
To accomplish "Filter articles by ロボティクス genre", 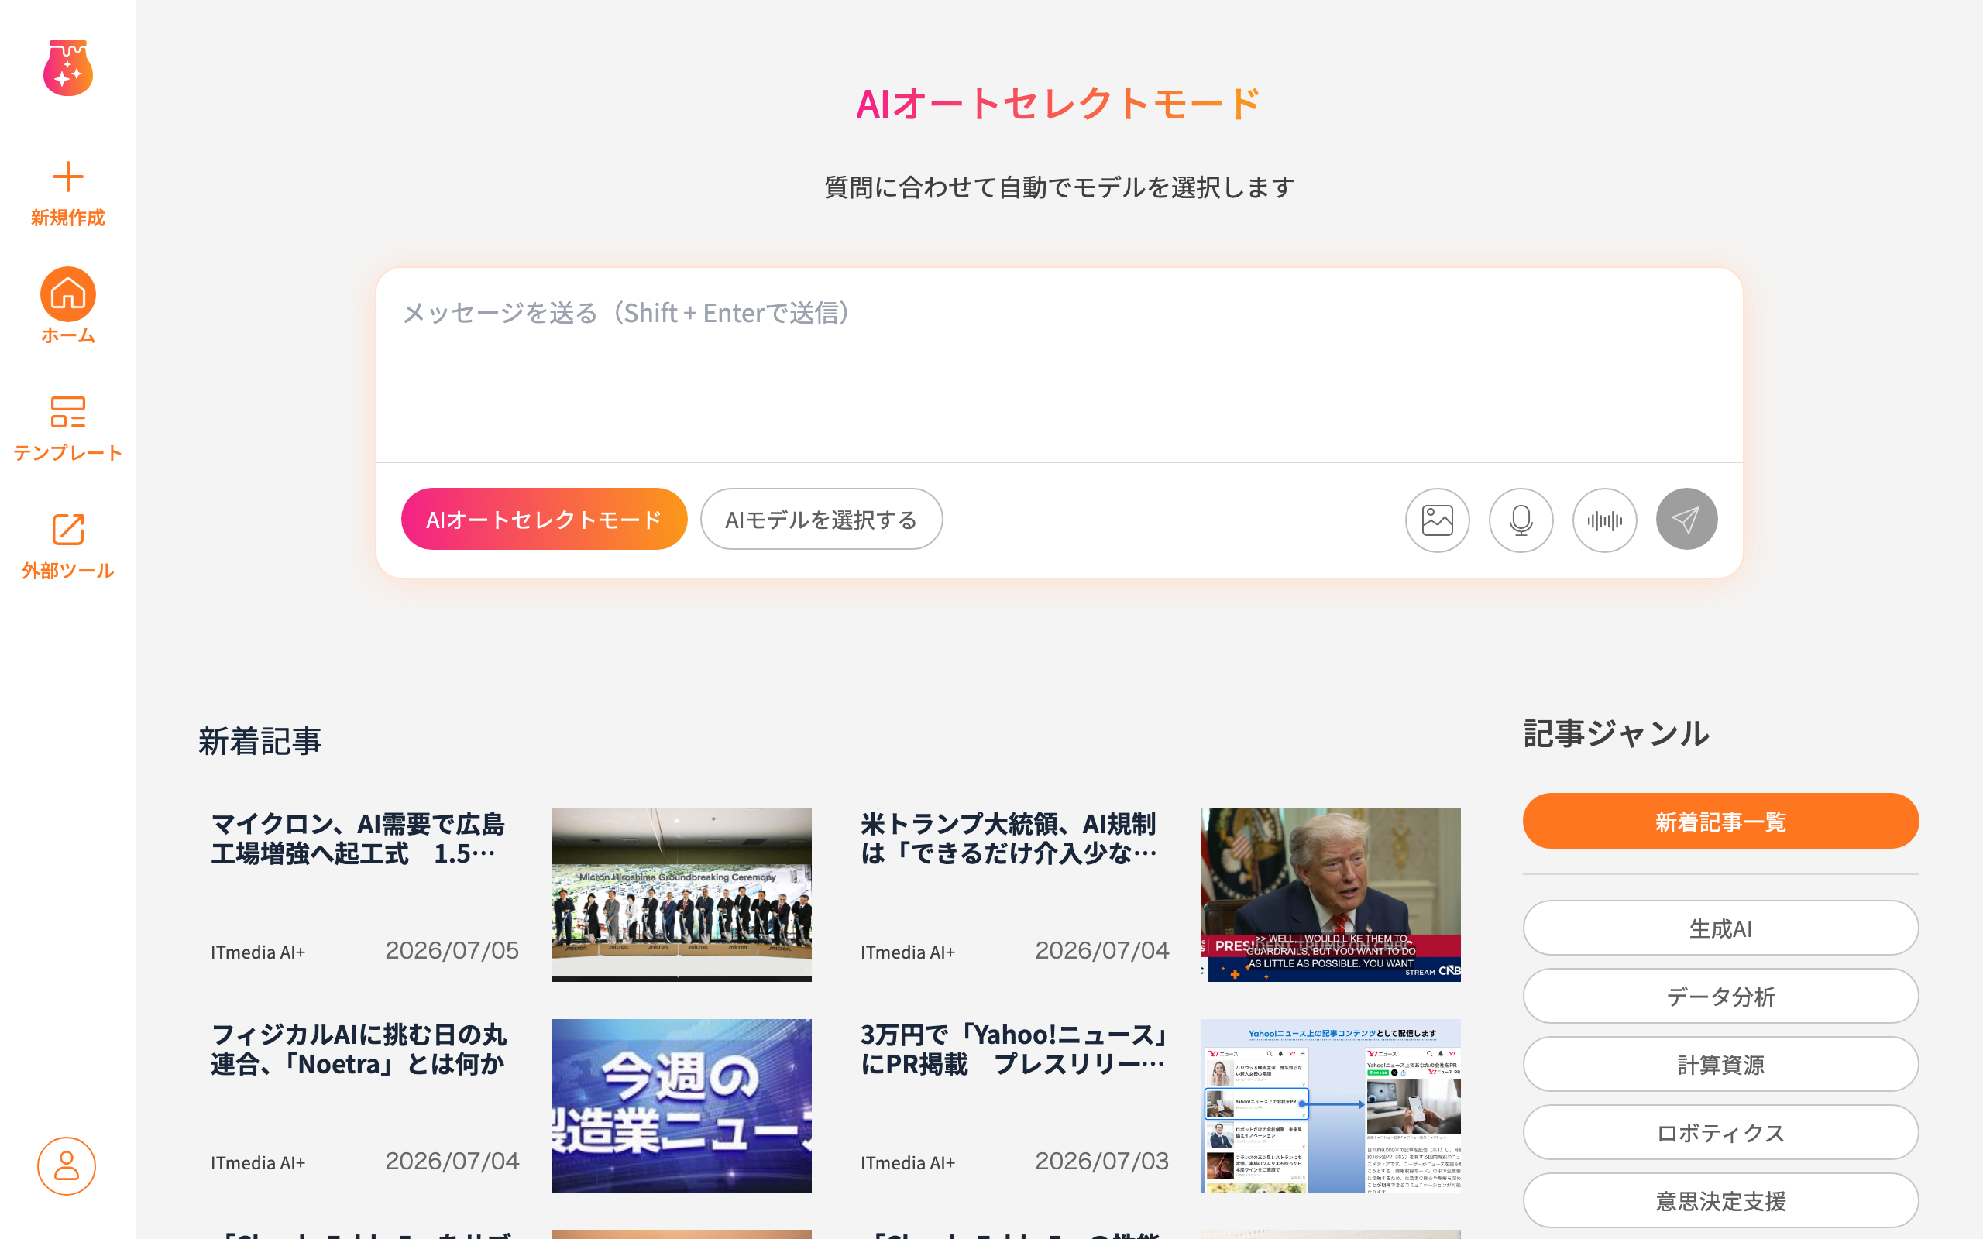I will click(x=1720, y=1131).
